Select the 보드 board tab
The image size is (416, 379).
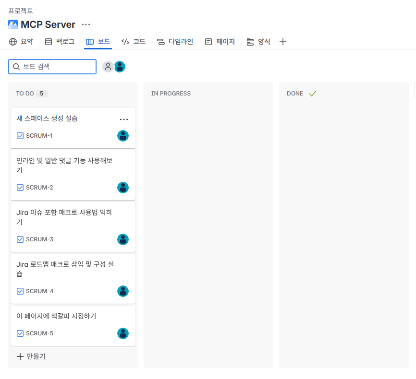tap(98, 42)
